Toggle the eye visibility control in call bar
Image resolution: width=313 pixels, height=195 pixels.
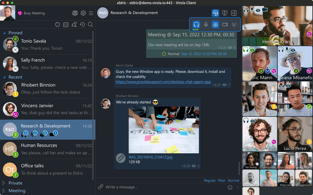click(x=215, y=24)
